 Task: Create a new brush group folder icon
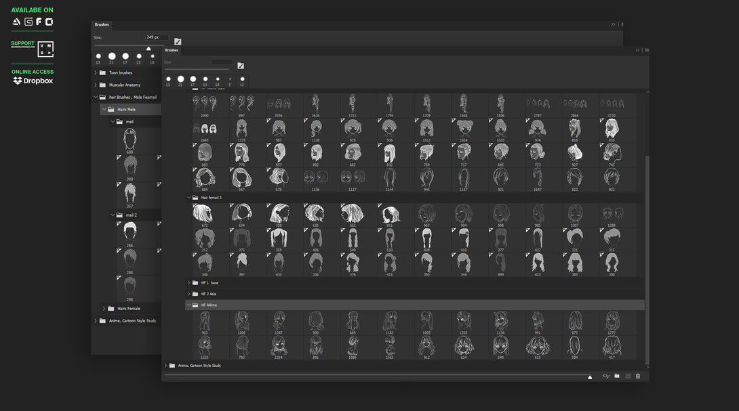[x=617, y=376]
